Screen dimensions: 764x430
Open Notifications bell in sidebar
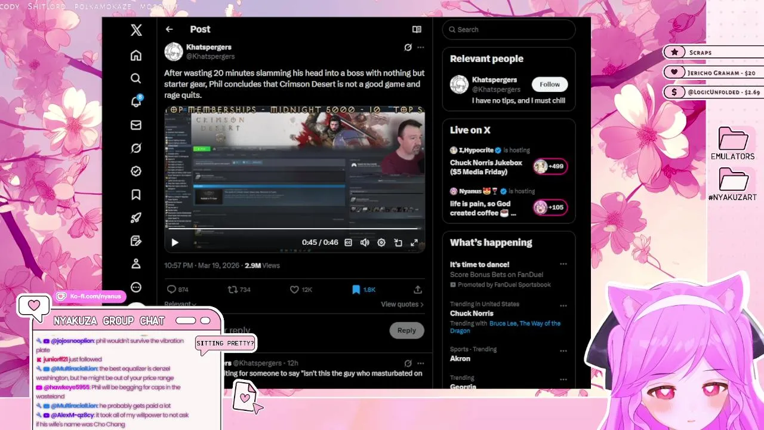click(x=136, y=101)
